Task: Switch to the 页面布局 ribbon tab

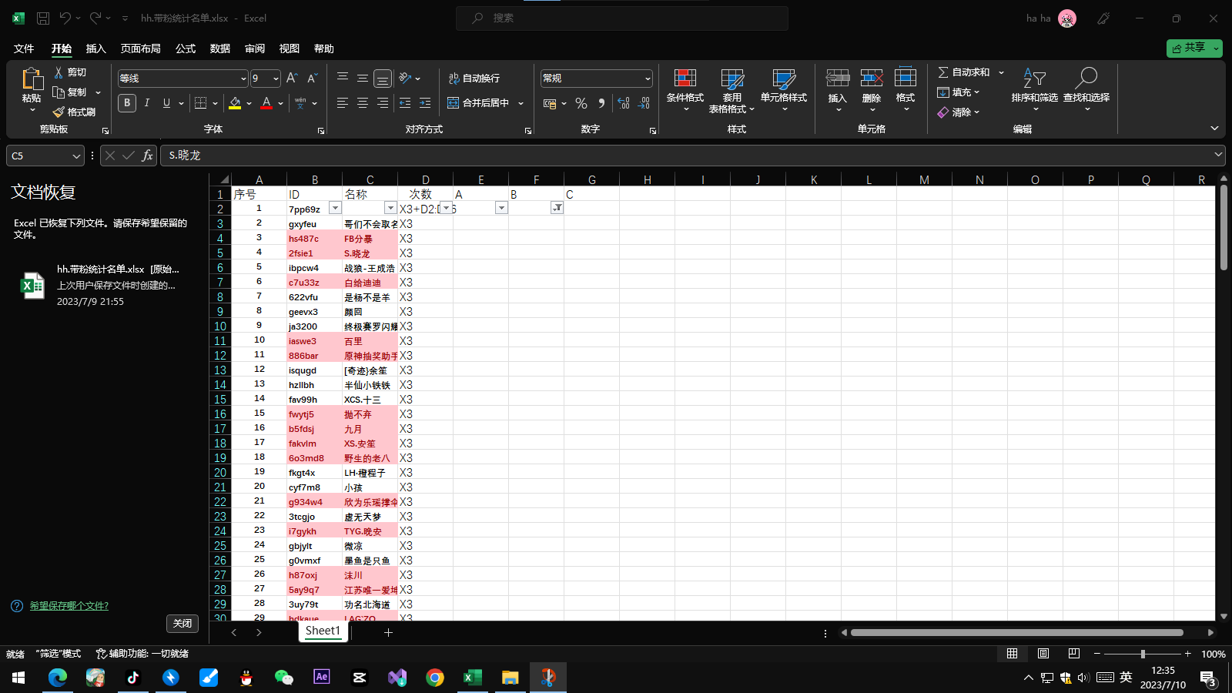Action: [x=140, y=49]
